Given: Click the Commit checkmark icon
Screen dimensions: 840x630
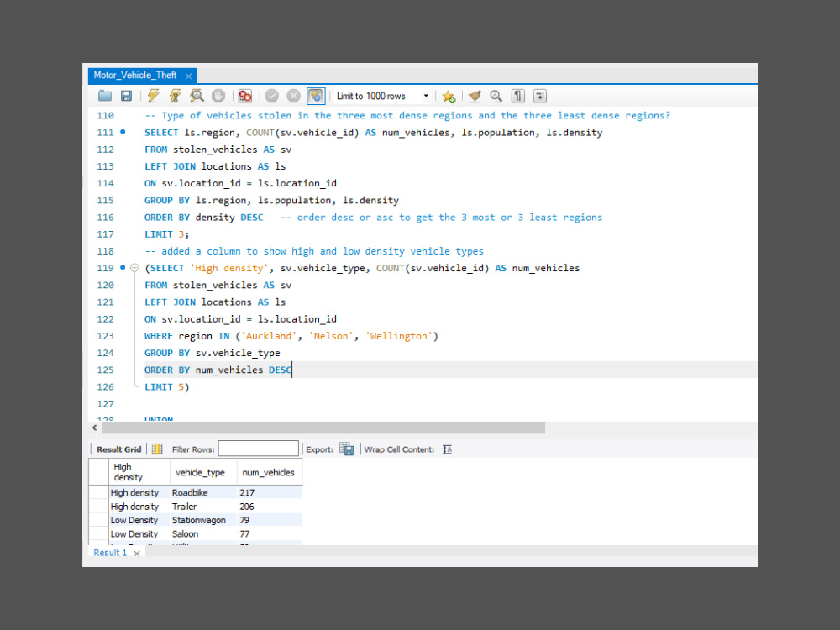Looking at the screenshot, I should [271, 96].
